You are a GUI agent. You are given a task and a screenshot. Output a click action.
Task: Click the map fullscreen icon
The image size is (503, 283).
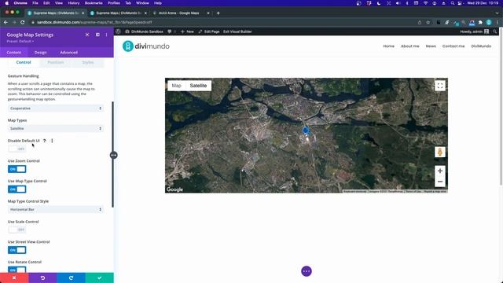[440, 86]
